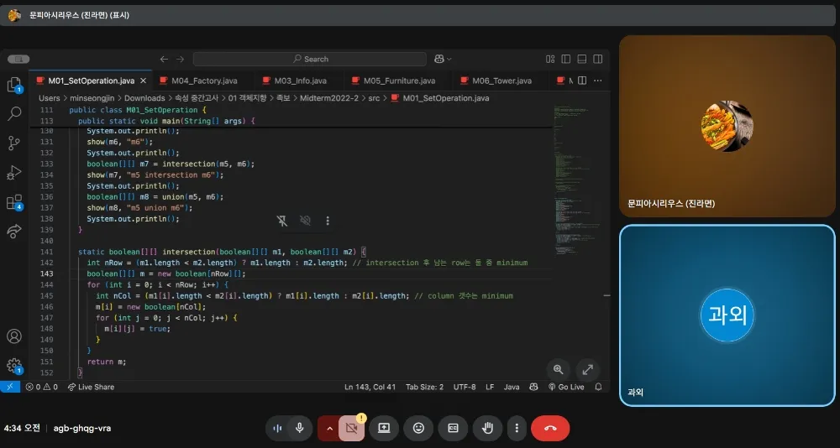The width and height of the screenshot is (840, 448).
Task: Click Go Live in the status bar
Action: pyautogui.click(x=566, y=387)
